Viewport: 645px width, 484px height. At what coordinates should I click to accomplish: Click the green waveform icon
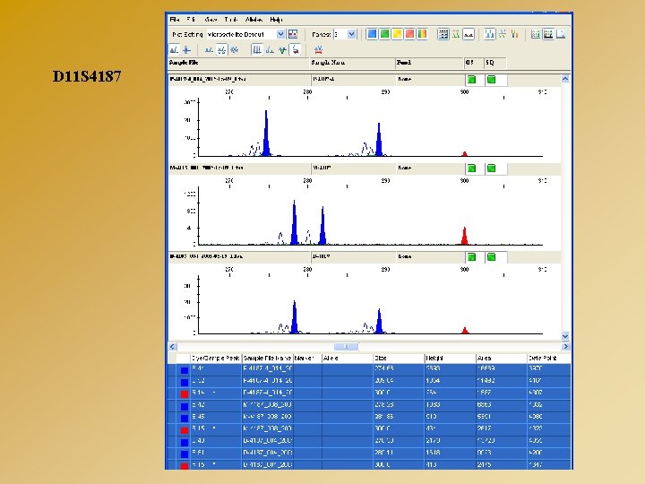pos(282,50)
